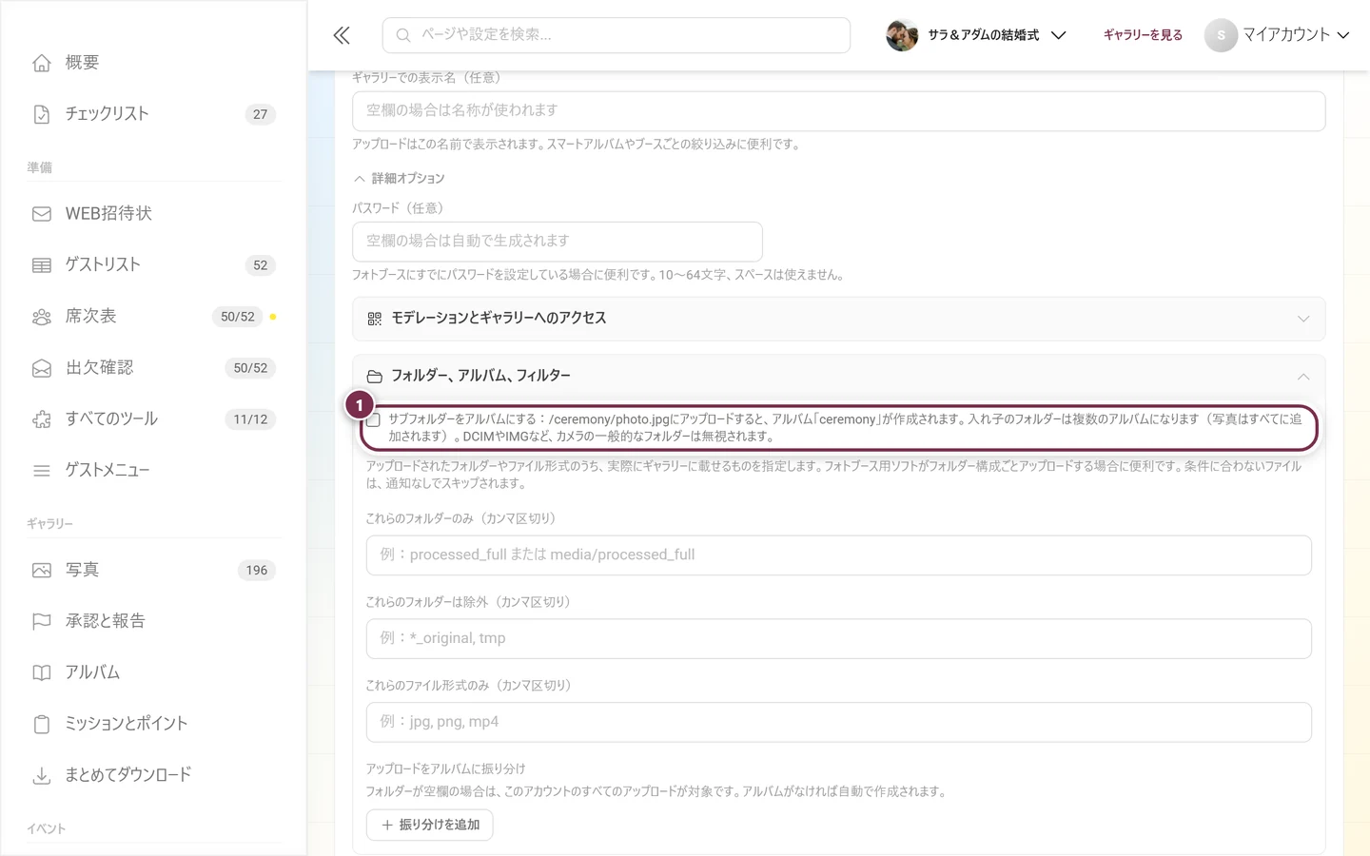Click the search magnifier icon
The width and height of the screenshot is (1370, 856).
click(x=403, y=35)
